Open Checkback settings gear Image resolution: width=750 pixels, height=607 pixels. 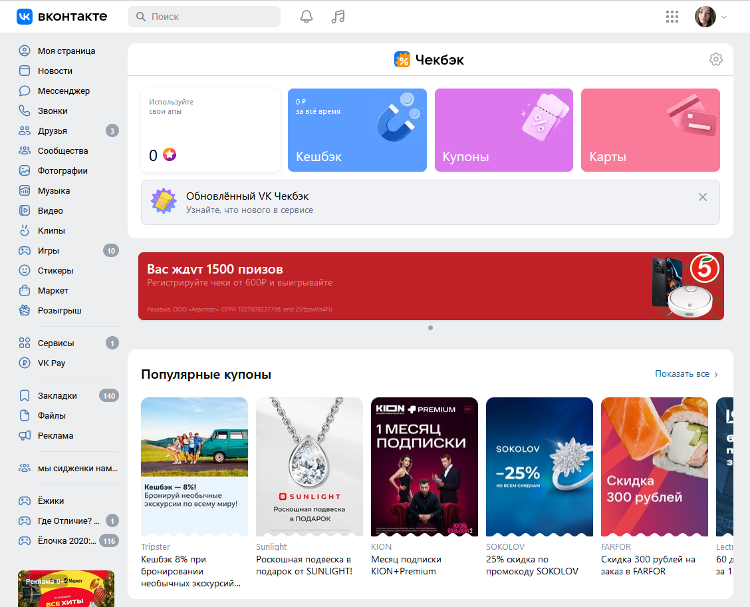715,59
